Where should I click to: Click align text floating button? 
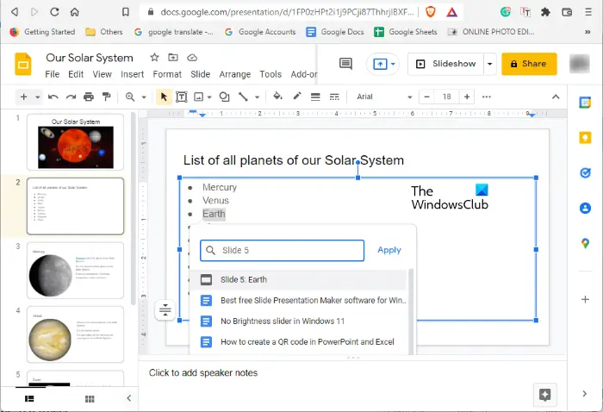pyautogui.click(x=165, y=309)
